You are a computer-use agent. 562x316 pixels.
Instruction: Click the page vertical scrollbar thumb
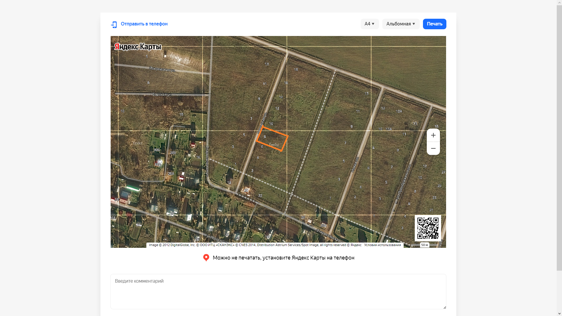[559, 138]
